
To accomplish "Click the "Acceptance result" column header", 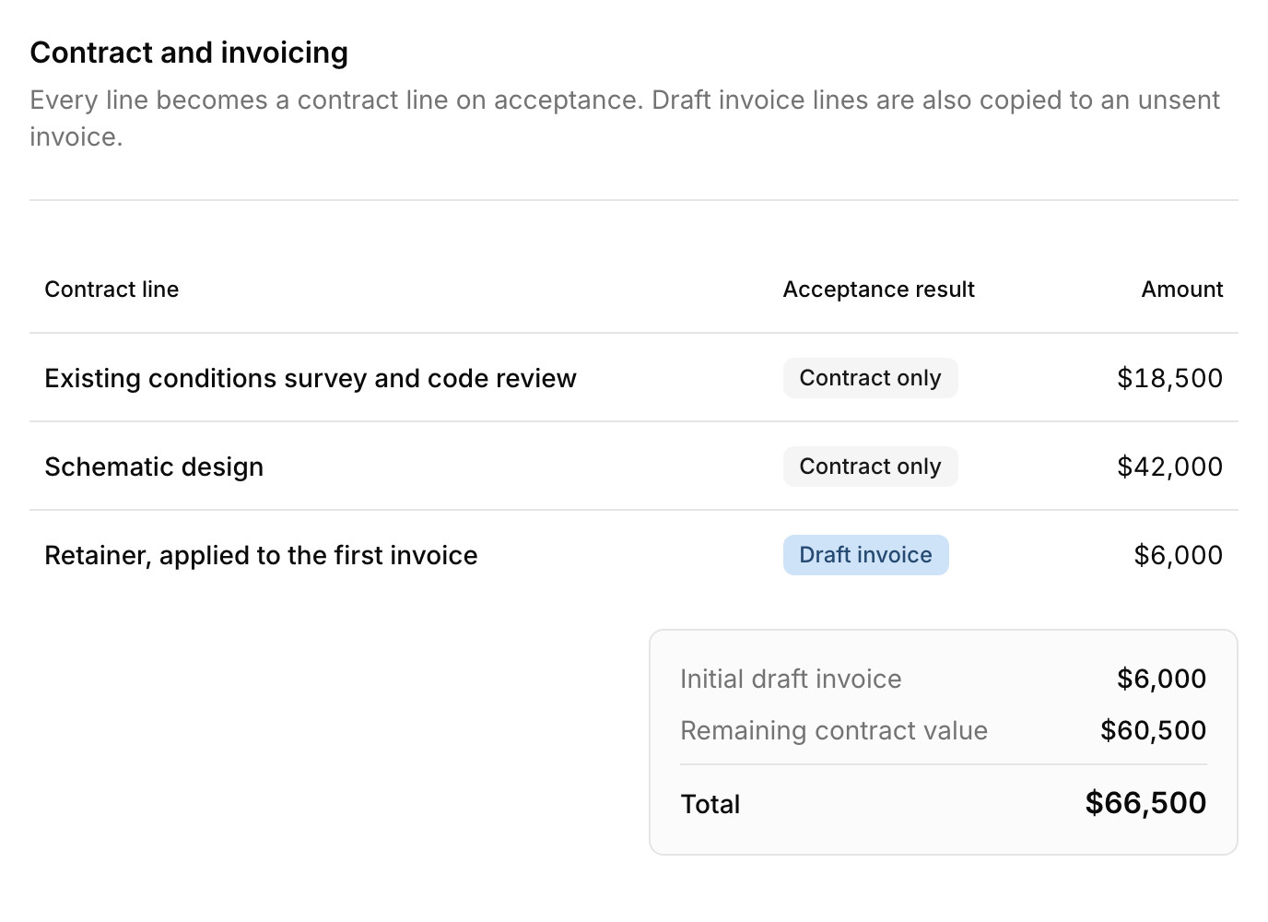I will pyautogui.click(x=878, y=290).
